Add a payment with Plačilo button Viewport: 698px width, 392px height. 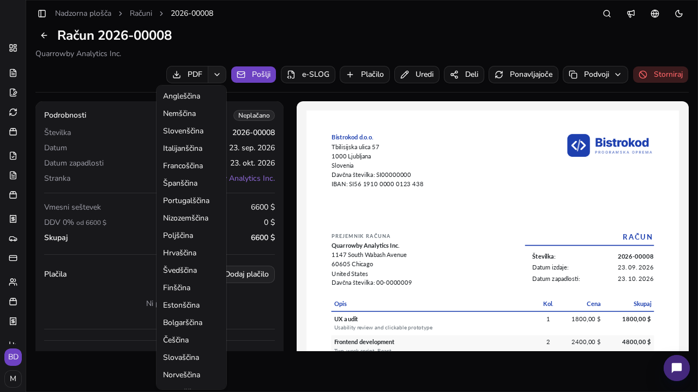click(365, 75)
